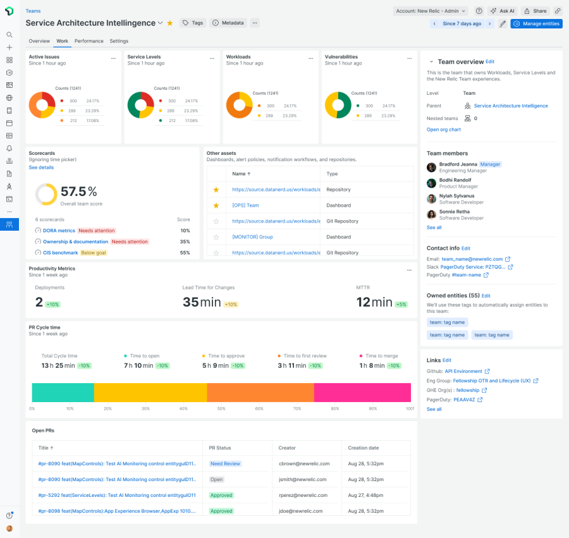
Task: Open the DORA metrics scorecard
Action: [x=59, y=231]
